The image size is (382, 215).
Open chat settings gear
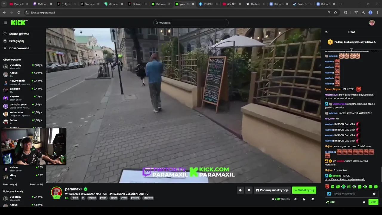364,202
